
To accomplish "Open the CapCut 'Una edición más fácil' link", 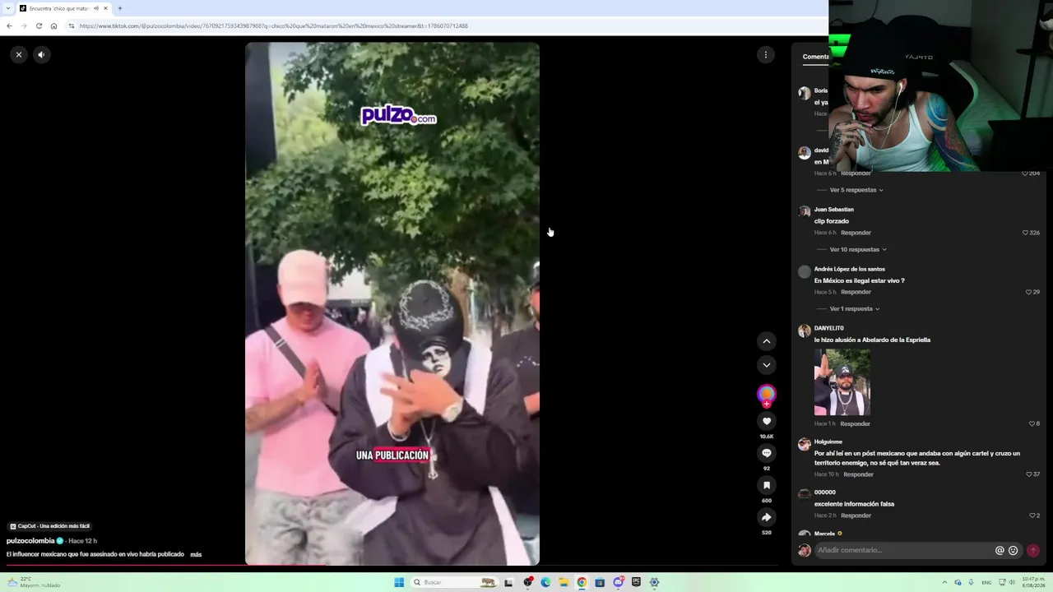I will [x=50, y=526].
